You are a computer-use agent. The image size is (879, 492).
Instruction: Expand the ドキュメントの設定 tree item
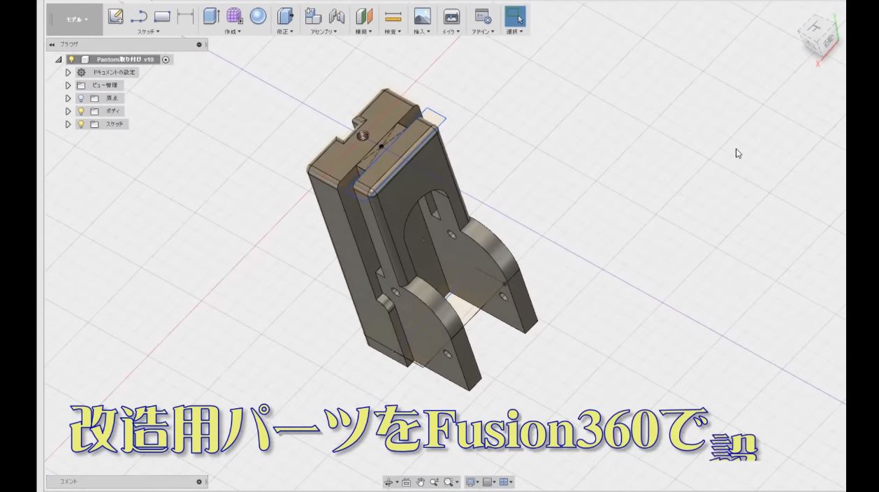68,72
